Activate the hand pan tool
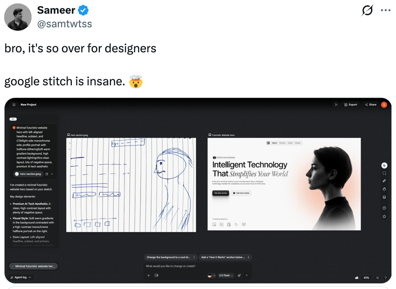Image resolution: width=396 pixels, height=289 pixels. 384,189
